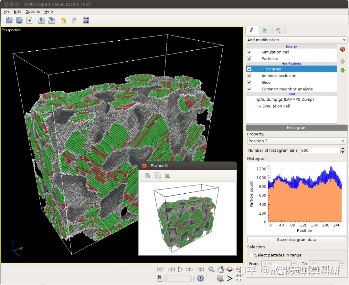The image size is (349, 285).
Task: Open the animation settings clock icon
Action: point(201,278)
